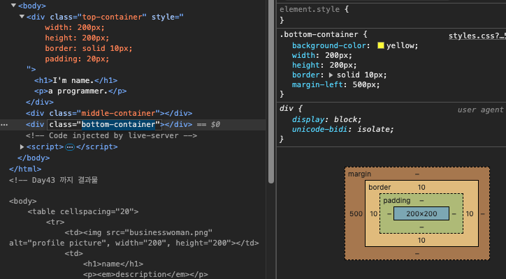Edit the background-color property name

pyautogui.click(x=329, y=45)
